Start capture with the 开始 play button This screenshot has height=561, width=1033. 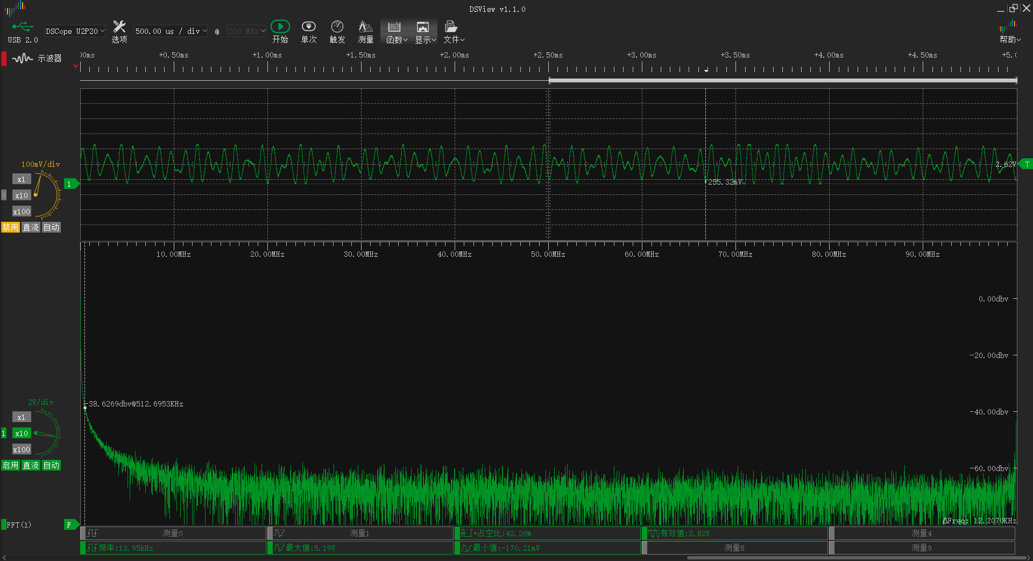[280, 31]
